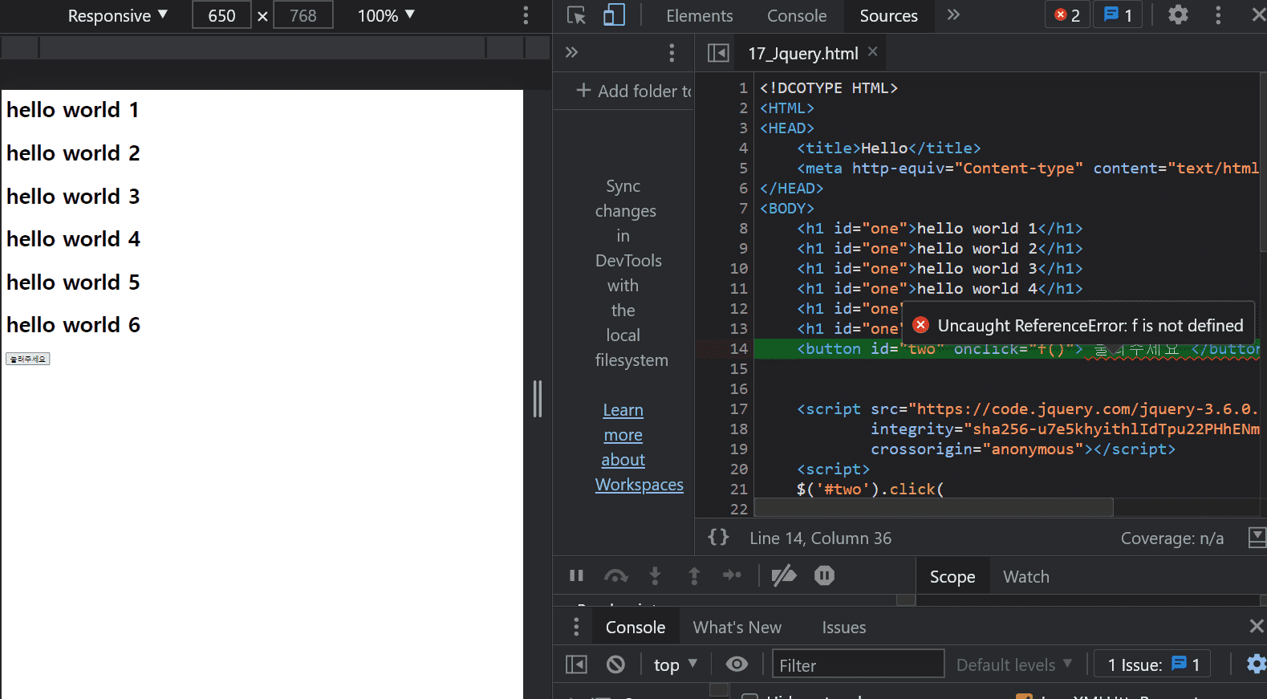Toggle the device toolbar icon
This screenshot has width=1267, height=699.
pos(615,15)
